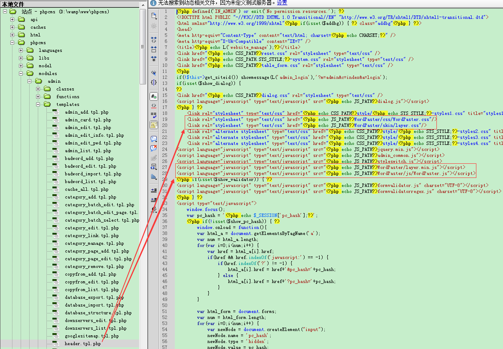Collapse the admin folder node
This screenshot has width=503, height=349.
tap(30, 81)
